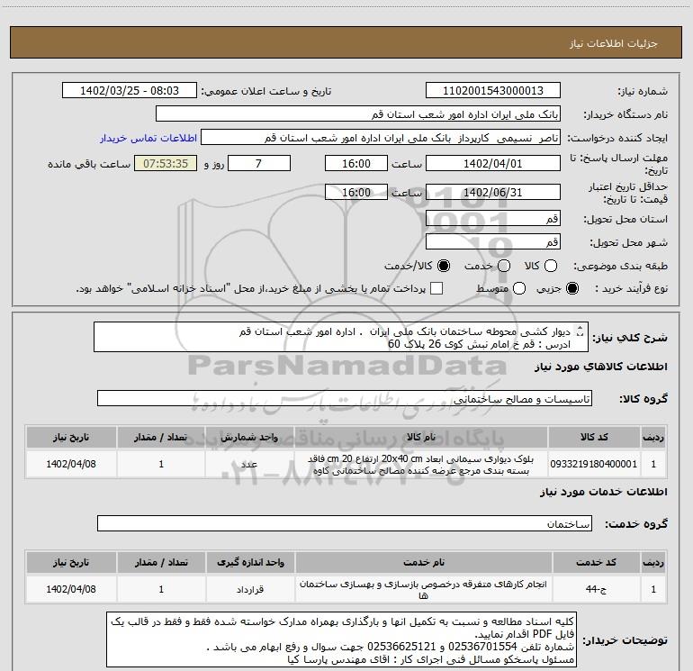Screen dimensions: 693x671
Task: Click the کد کالا column header
Action: (594, 438)
